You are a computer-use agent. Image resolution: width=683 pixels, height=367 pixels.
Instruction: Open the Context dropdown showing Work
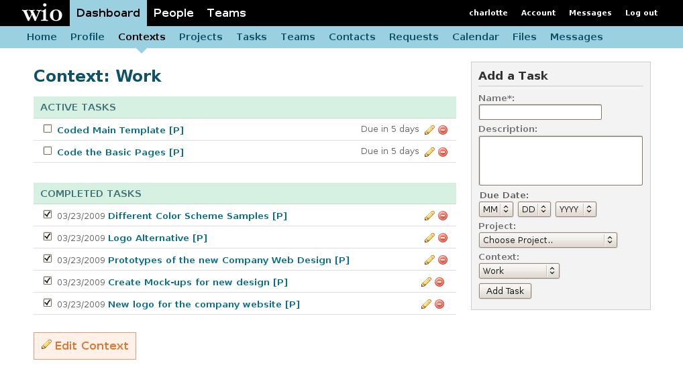pyautogui.click(x=519, y=271)
